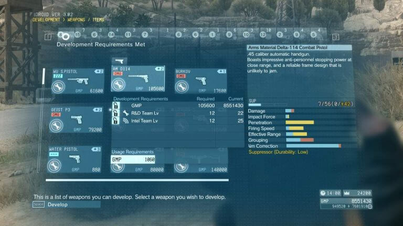
Task: Click the Effective Range stat bar
Action: 296,134
